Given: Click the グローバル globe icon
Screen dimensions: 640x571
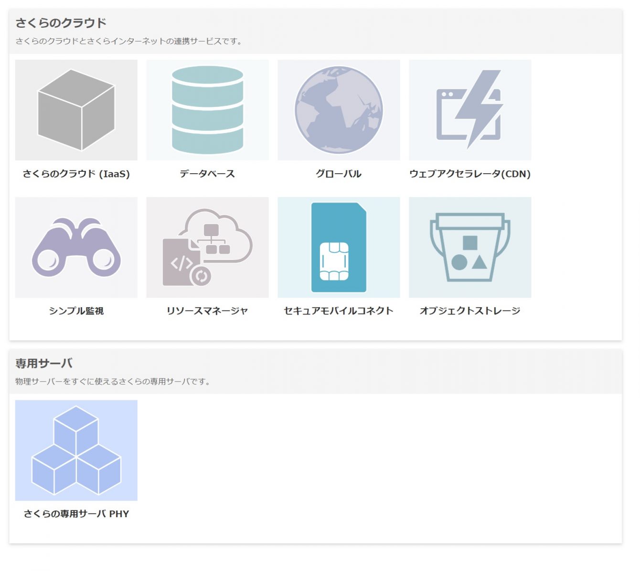Looking at the screenshot, I should pyautogui.click(x=338, y=110).
